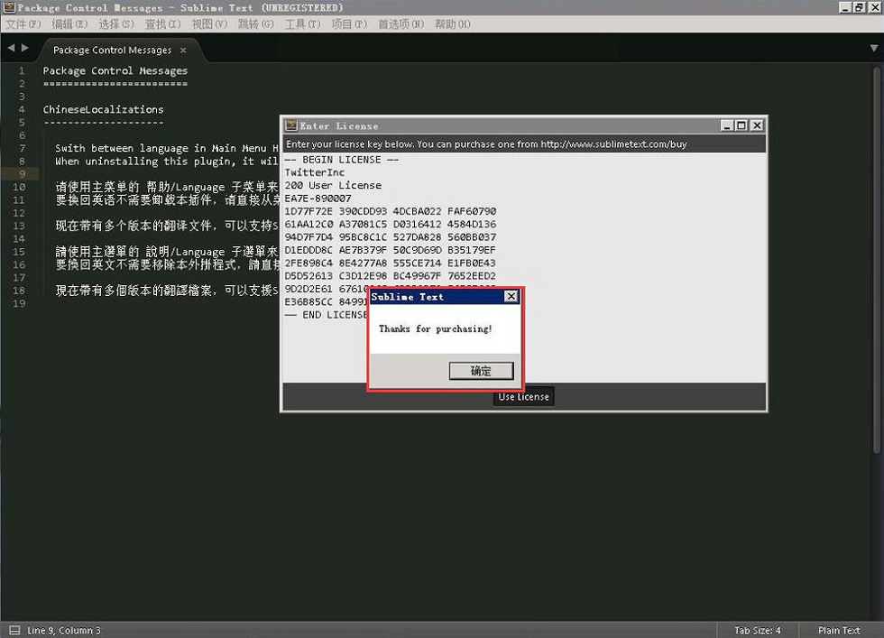Click the Use License button
This screenshot has width=884, height=638.
(524, 396)
